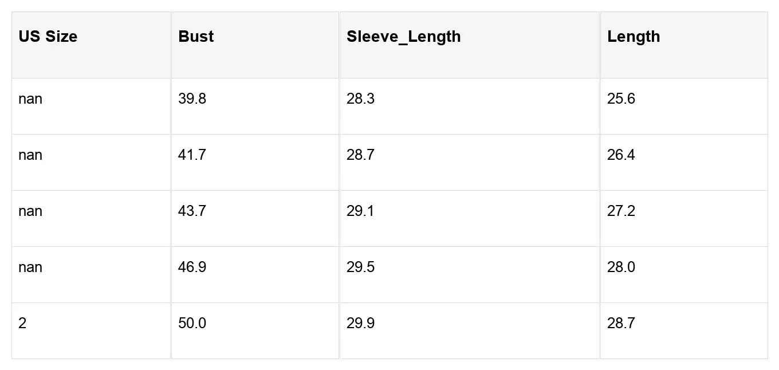Viewport: 779px width, 370px height.
Task: Select the Bust value 39.8
Action: coord(192,99)
